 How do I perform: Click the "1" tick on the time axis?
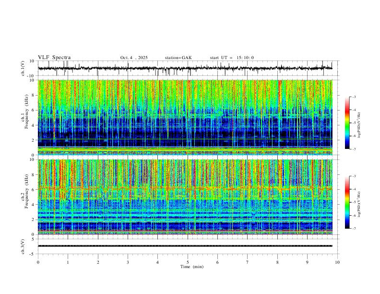pos(68,262)
